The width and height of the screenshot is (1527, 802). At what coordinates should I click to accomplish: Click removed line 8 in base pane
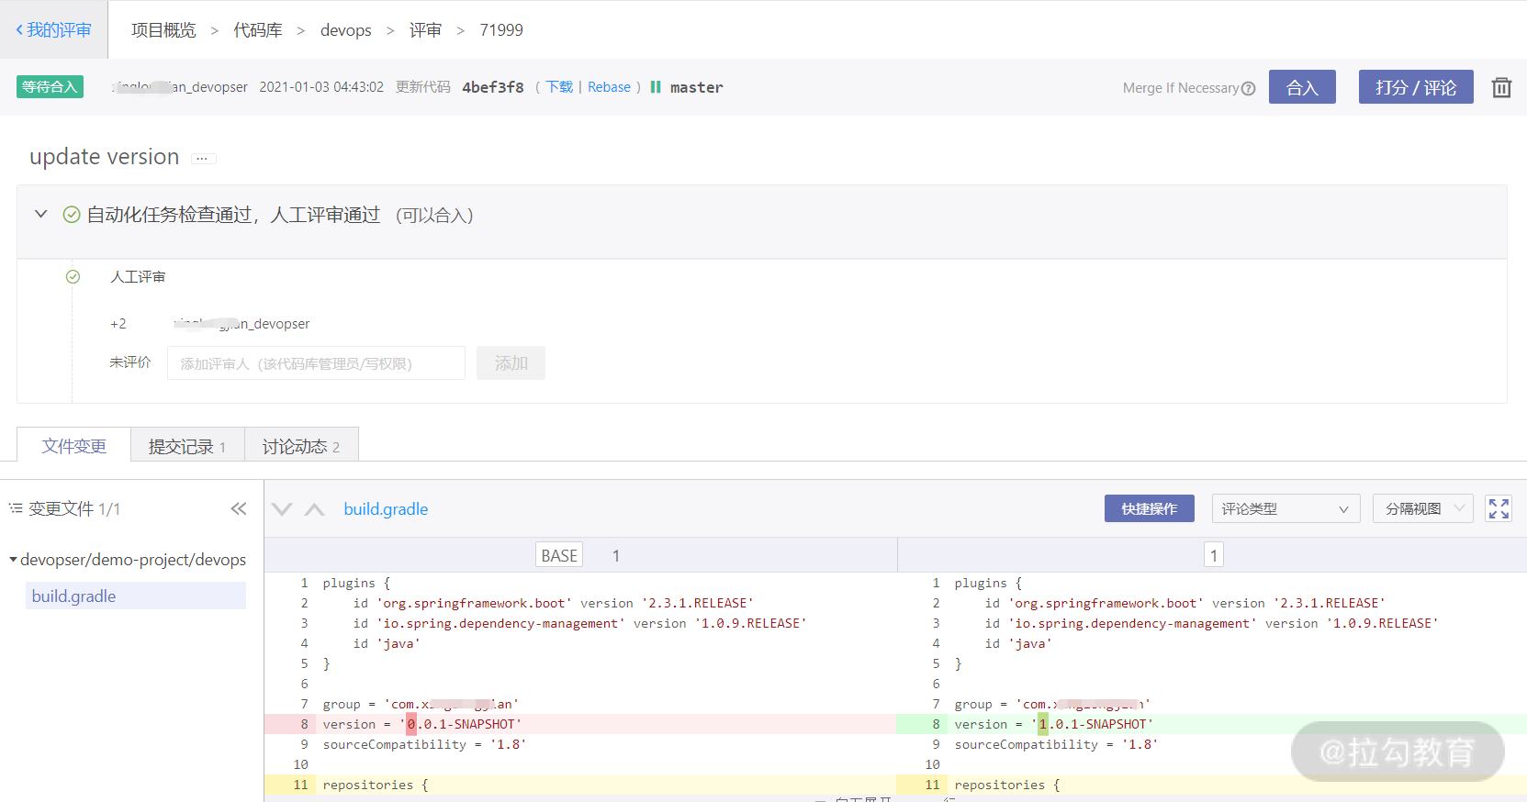pyautogui.click(x=580, y=724)
